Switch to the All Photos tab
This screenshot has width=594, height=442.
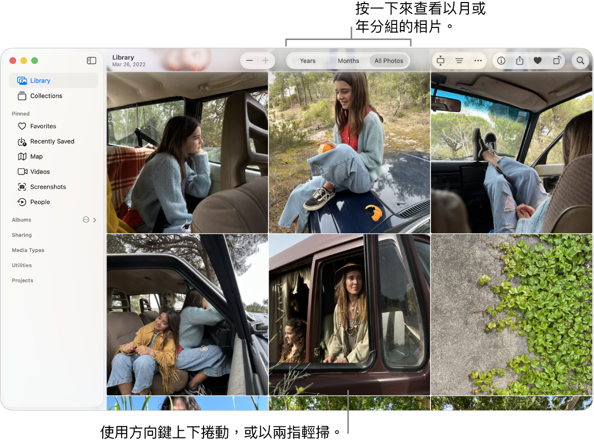click(x=389, y=61)
